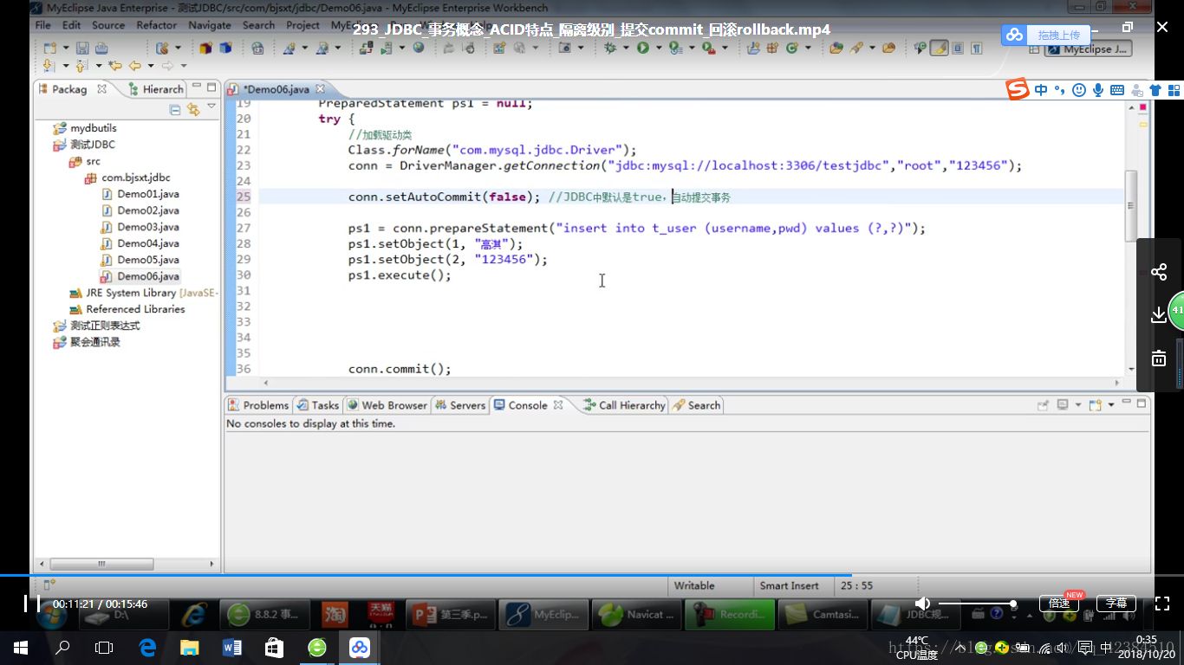Click the video playback progress bar
The image size is (1184, 665).
click(x=592, y=575)
